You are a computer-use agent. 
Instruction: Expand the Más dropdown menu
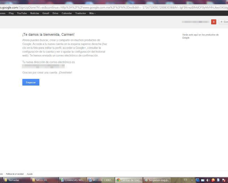92,13
